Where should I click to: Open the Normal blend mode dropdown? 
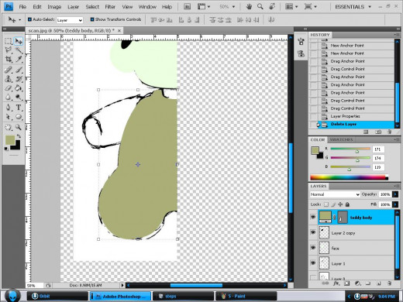coord(335,194)
